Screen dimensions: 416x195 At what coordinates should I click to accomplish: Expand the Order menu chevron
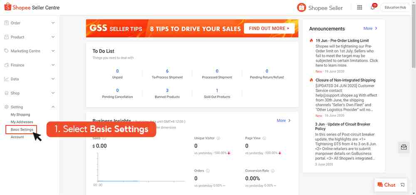(53, 23)
